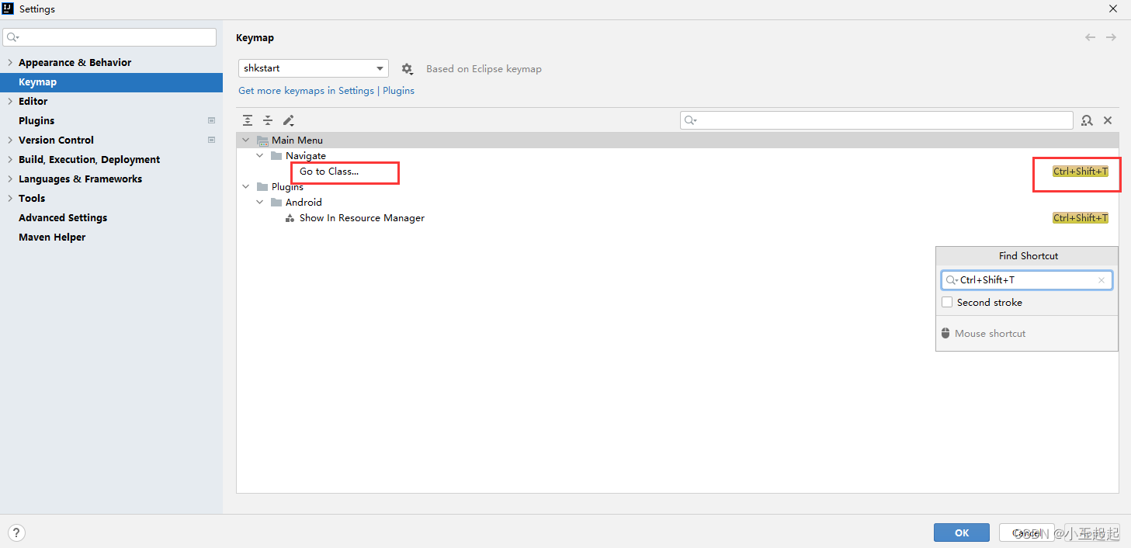The width and height of the screenshot is (1131, 548).
Task: Select Appearance & Behavior category
Action: tap(75, 62)
